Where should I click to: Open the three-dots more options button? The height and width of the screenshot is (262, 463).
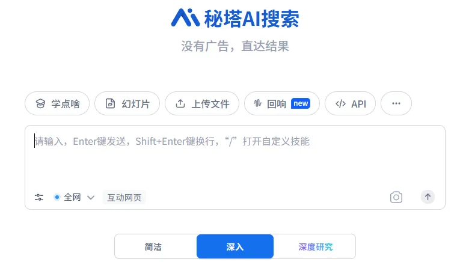[396, 103]
